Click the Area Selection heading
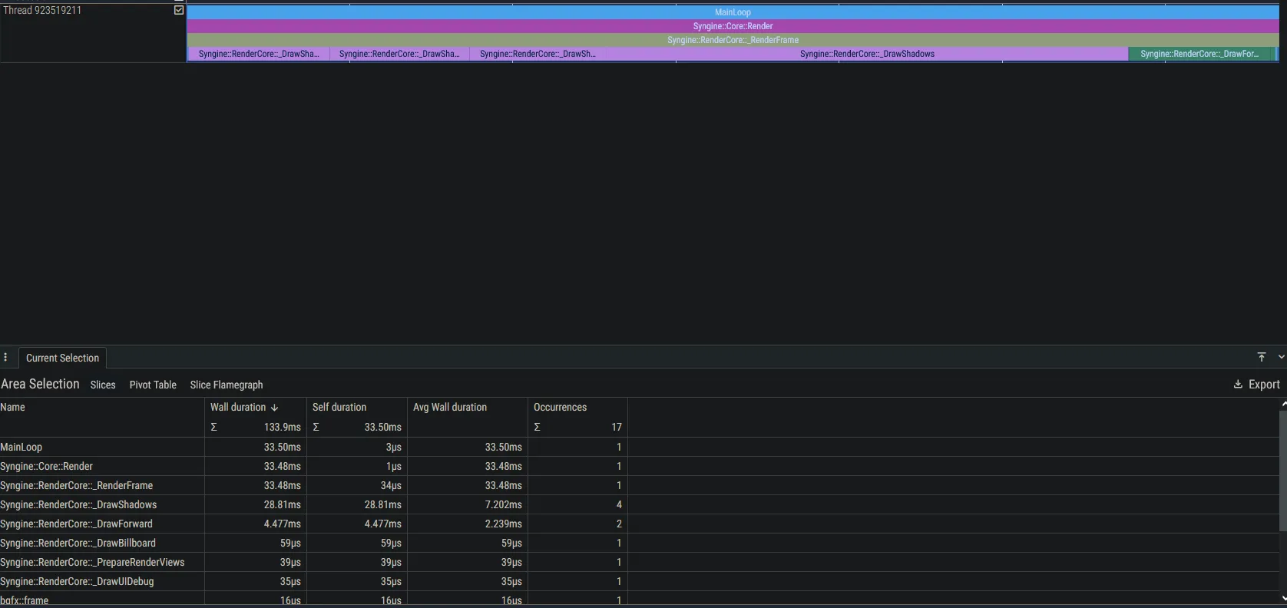This screenshot has height=608, width=1287. (40, 384)
